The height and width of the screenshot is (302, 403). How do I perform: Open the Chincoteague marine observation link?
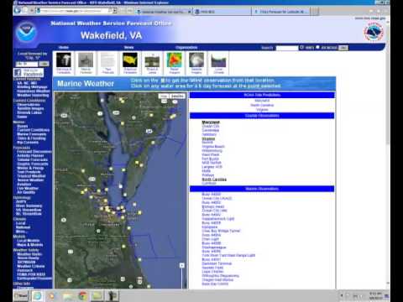(214, 247)
